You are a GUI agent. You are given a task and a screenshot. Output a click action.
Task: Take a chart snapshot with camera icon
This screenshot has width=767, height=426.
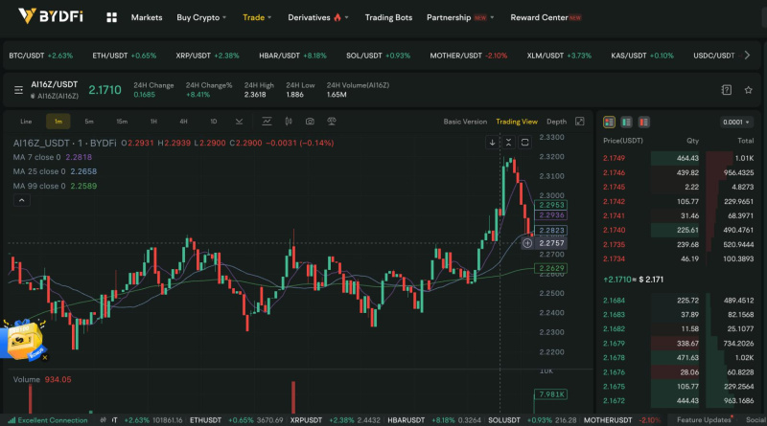pos(310,122)
